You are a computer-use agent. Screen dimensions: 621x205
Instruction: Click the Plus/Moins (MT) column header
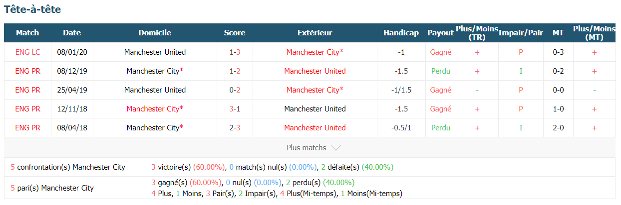pyautogui.click(x=594, y=33)
